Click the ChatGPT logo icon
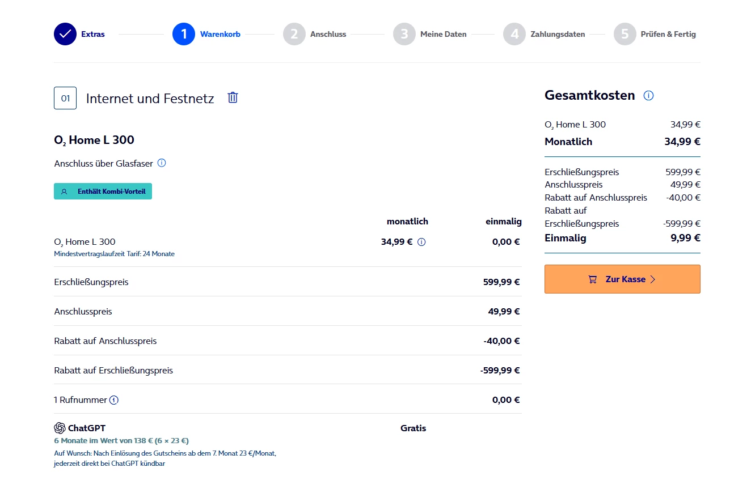This screenshot has width=751, height=493. pyautogui.click(x=60, y=428)
